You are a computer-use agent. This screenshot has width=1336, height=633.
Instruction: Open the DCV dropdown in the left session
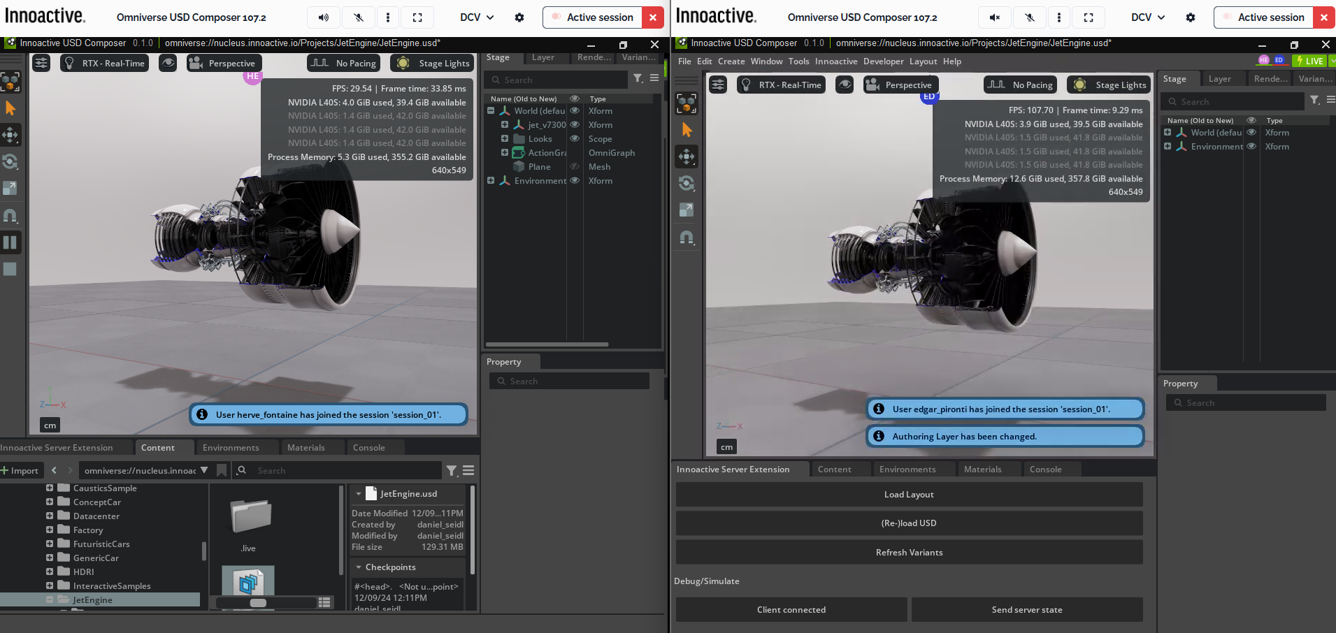[x=477, y=17]
